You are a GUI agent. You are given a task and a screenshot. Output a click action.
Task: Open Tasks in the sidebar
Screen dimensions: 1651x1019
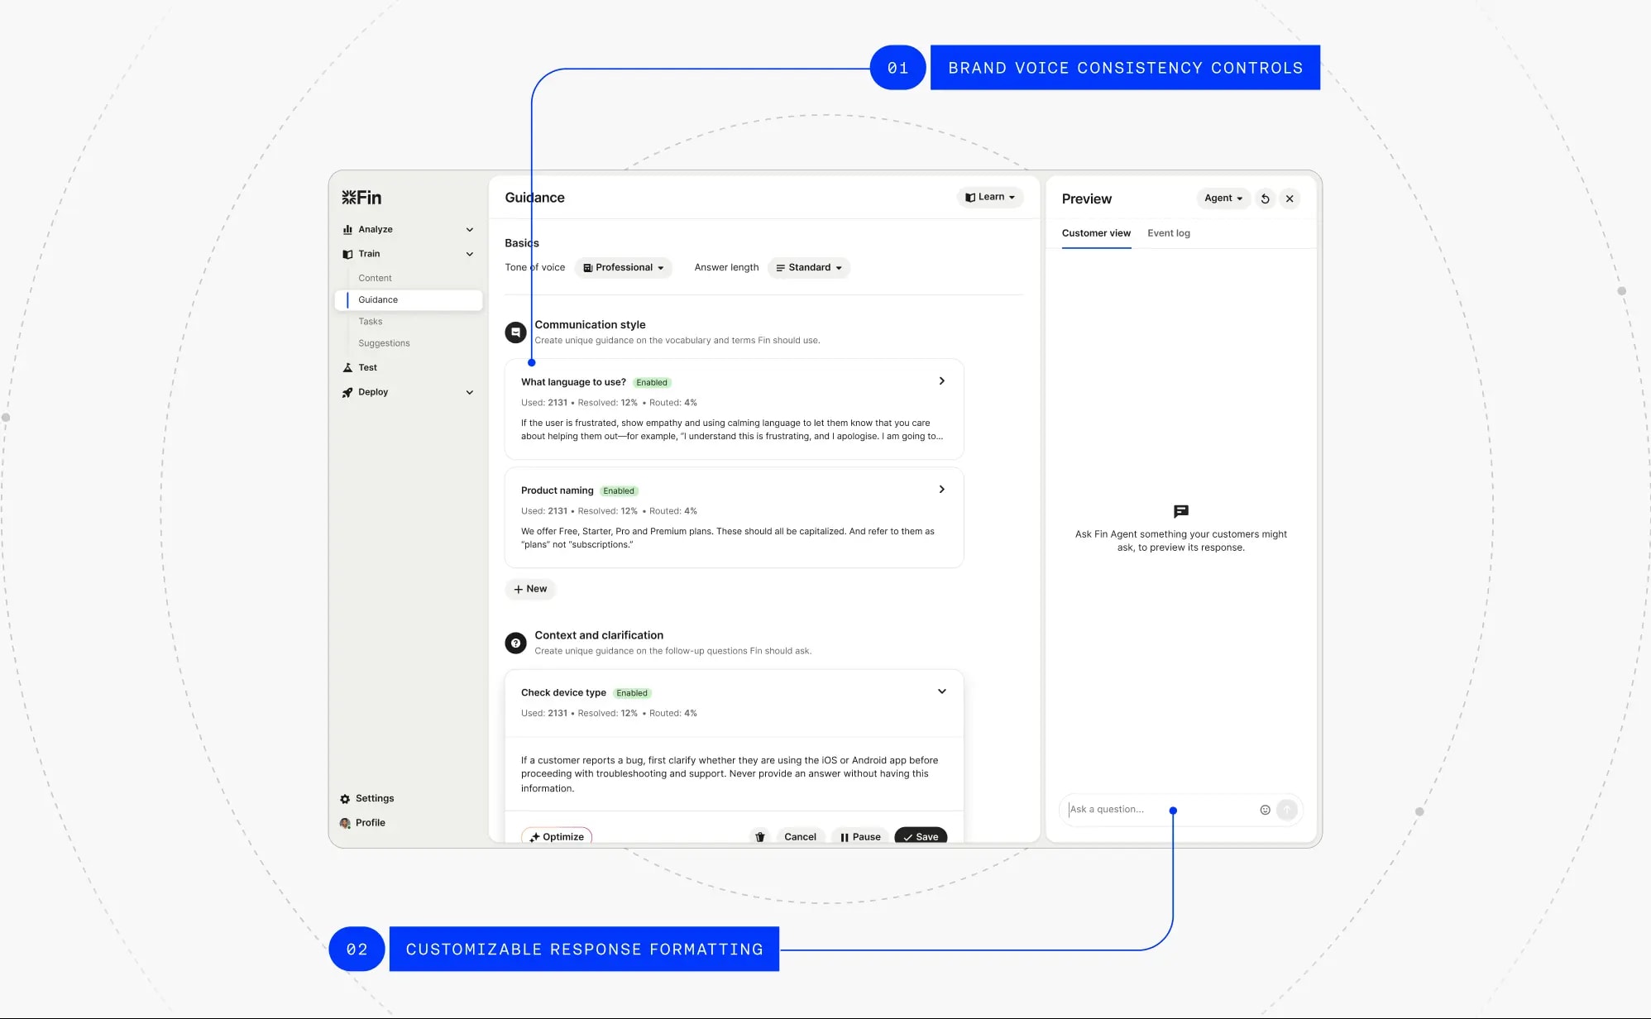370,322
